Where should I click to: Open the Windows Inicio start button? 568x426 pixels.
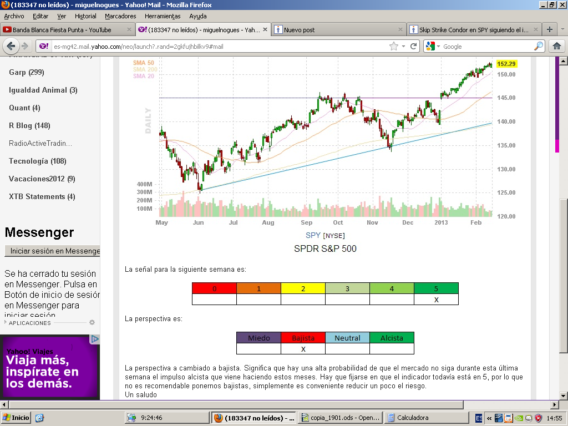[x=16, y=418]
